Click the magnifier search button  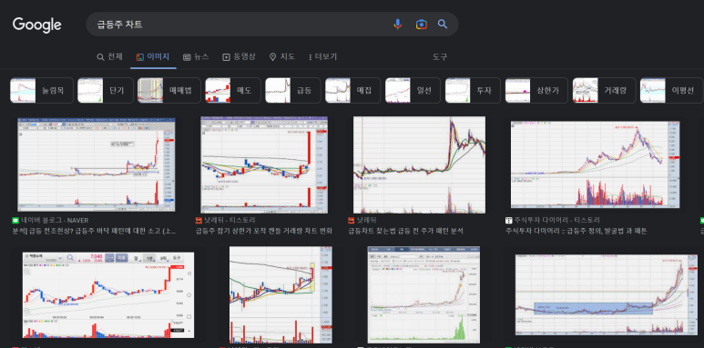click(x=443, y=25)
